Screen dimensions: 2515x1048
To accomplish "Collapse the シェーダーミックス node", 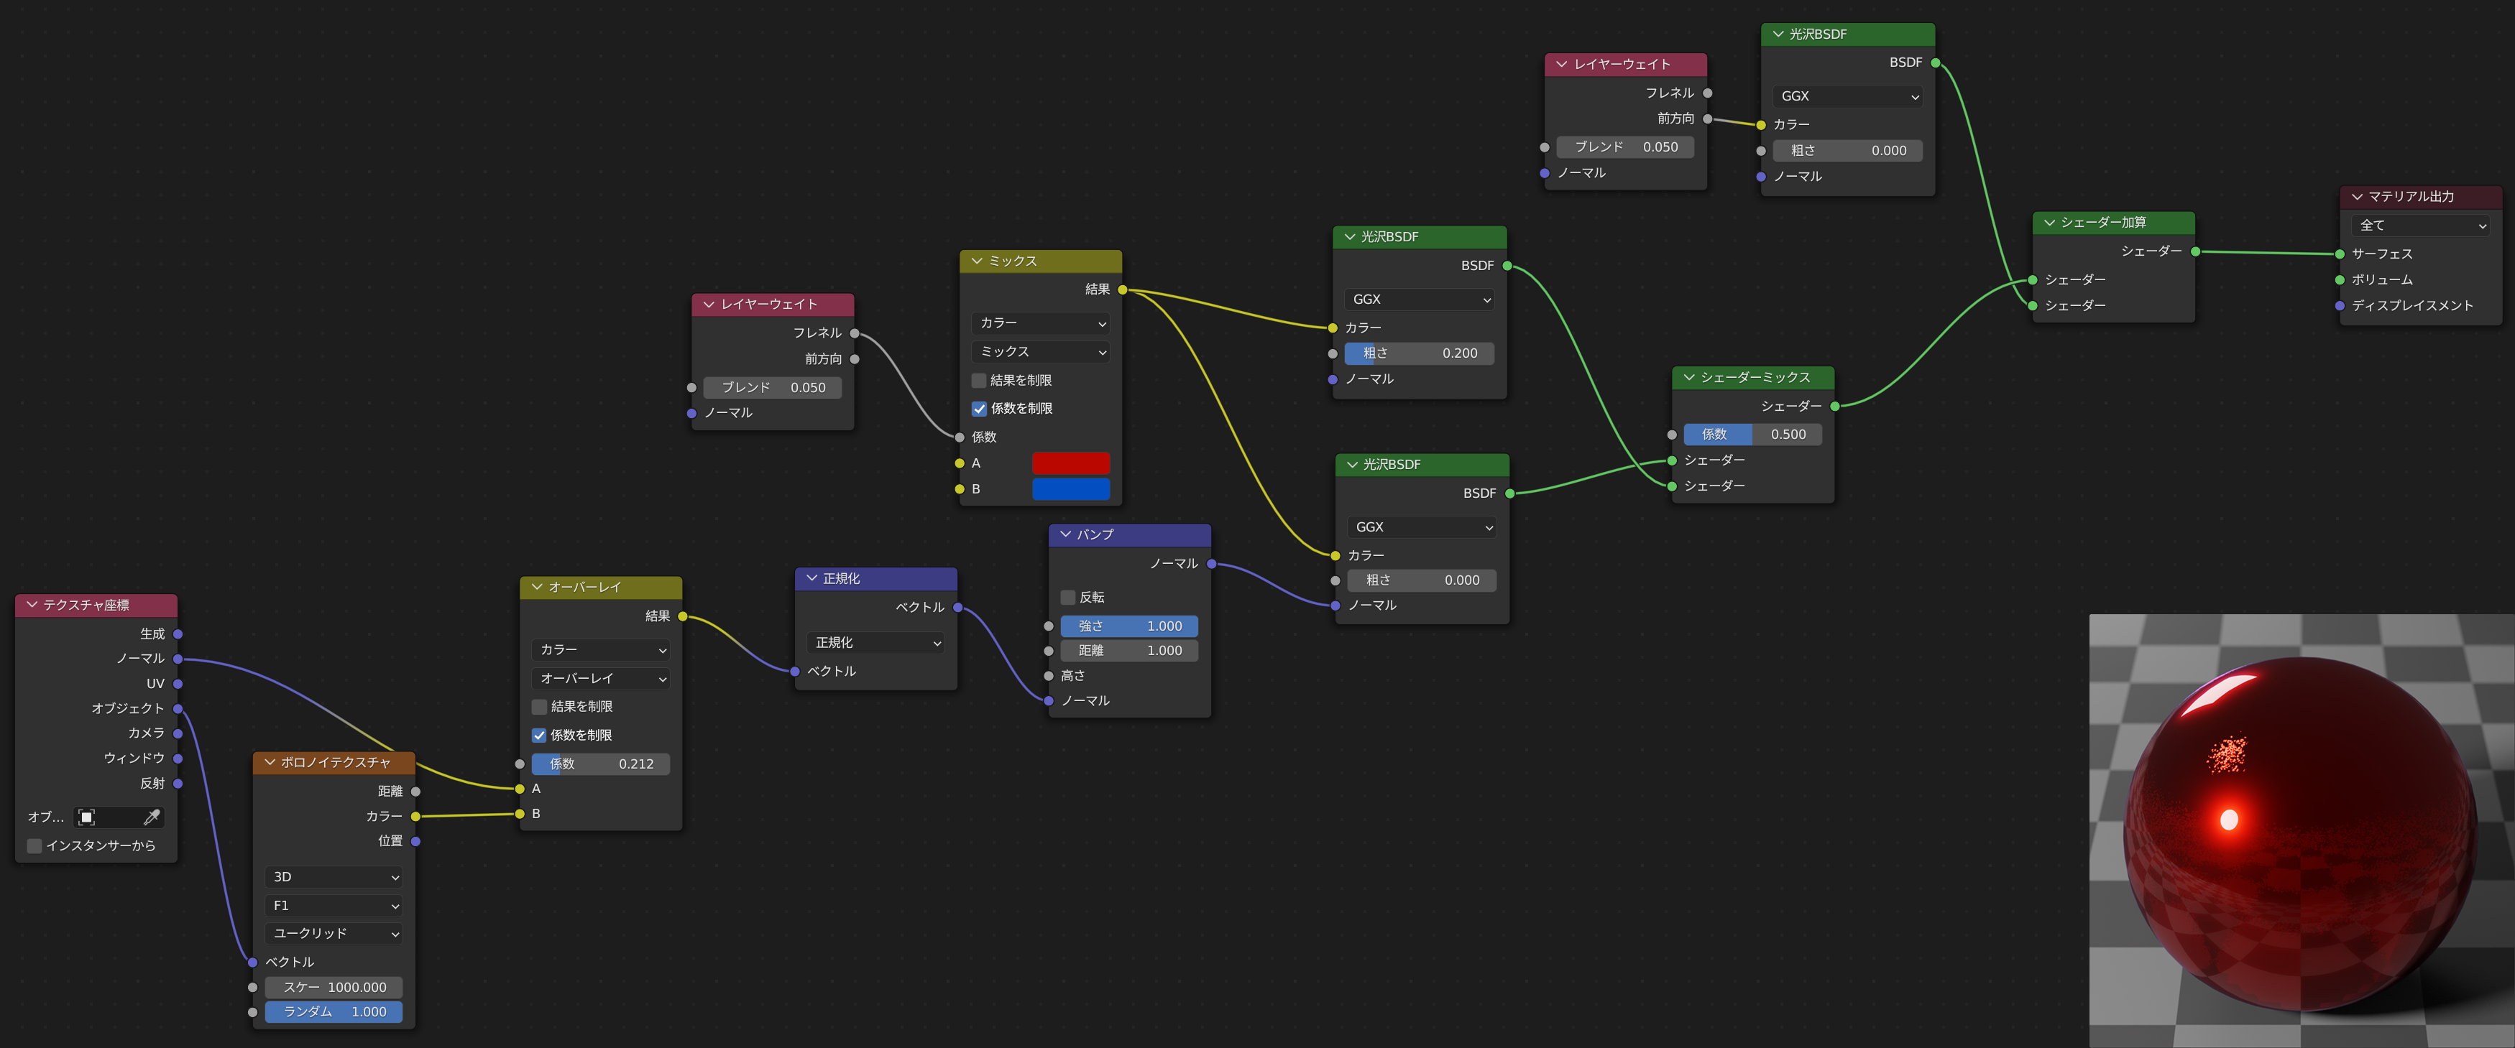I will [1689, 378].
